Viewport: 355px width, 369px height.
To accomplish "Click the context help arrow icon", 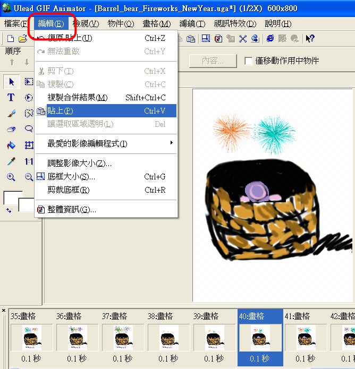I will 310,38.
